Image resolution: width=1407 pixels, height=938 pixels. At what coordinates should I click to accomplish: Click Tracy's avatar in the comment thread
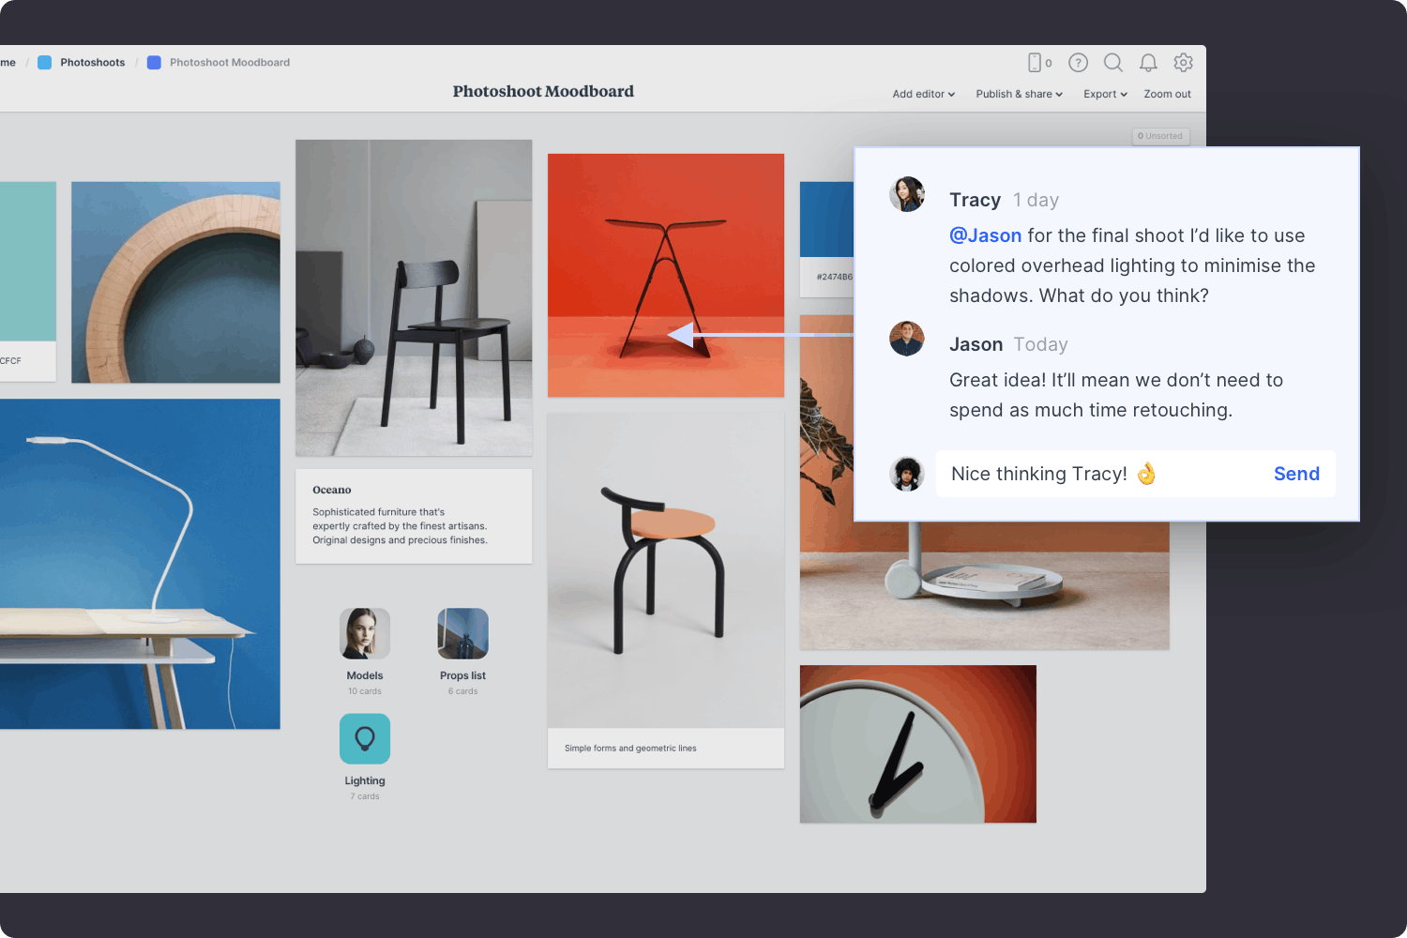(x=907, y=194)
